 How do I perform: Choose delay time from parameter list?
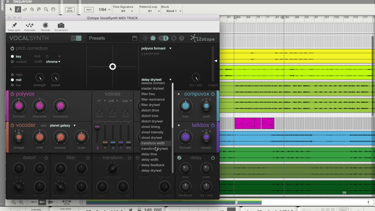tap(149, 154)
